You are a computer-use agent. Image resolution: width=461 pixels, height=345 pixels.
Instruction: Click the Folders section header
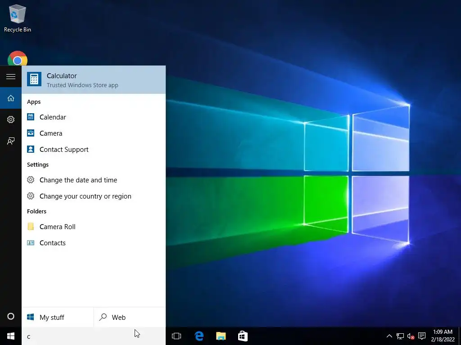click(x=37, y=211)
